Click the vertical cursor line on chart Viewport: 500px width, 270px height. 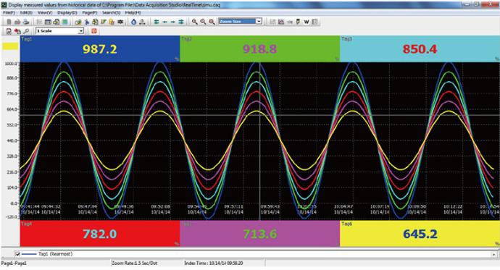tap(259, 141)
